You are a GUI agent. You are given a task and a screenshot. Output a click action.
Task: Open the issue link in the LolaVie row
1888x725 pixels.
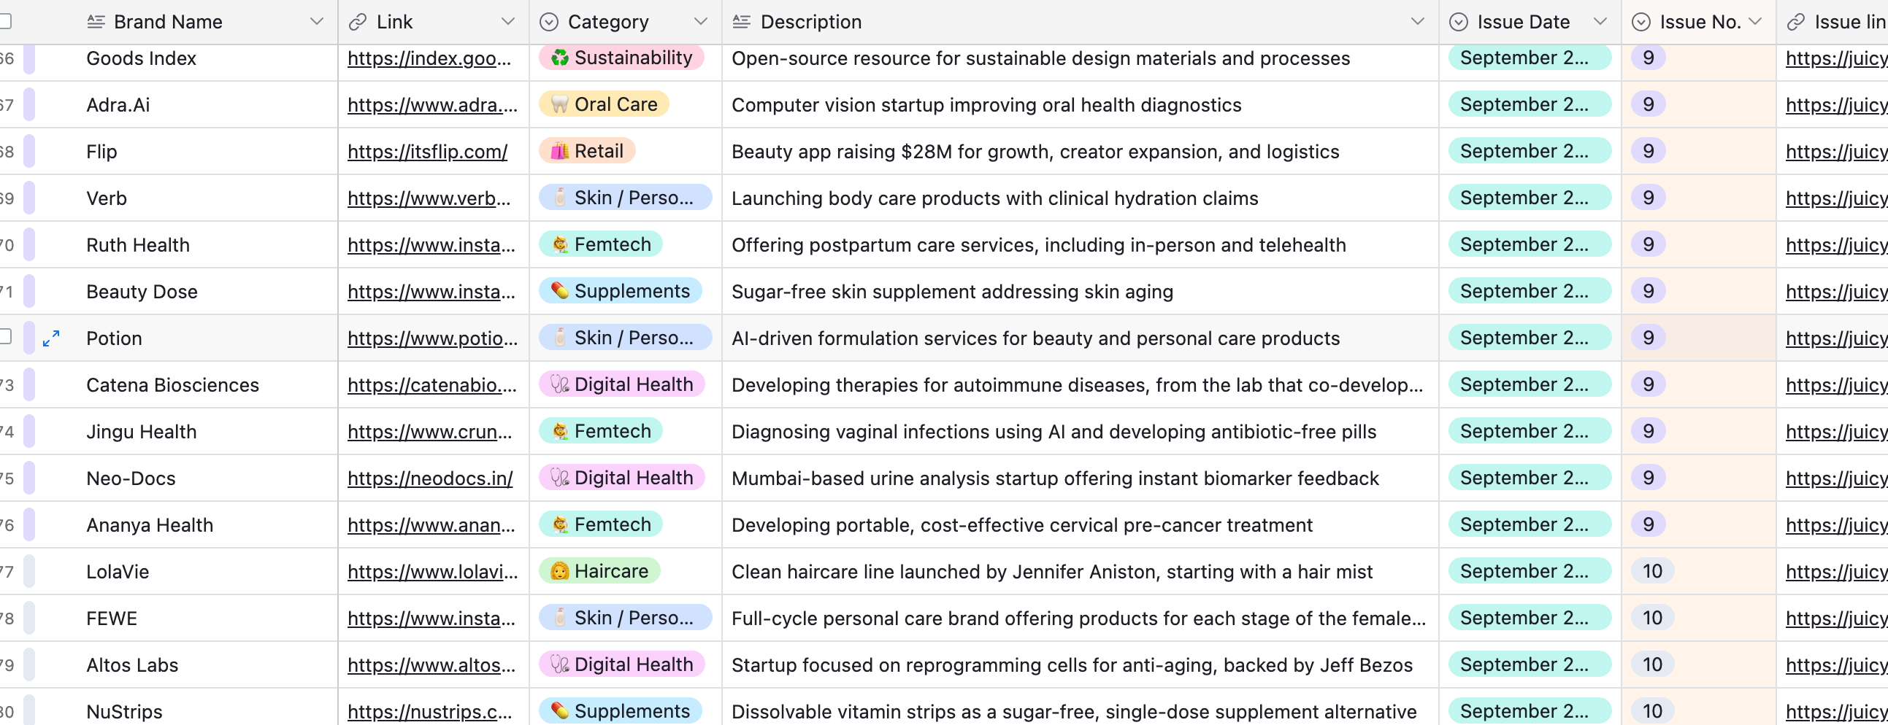point(1837,572)
